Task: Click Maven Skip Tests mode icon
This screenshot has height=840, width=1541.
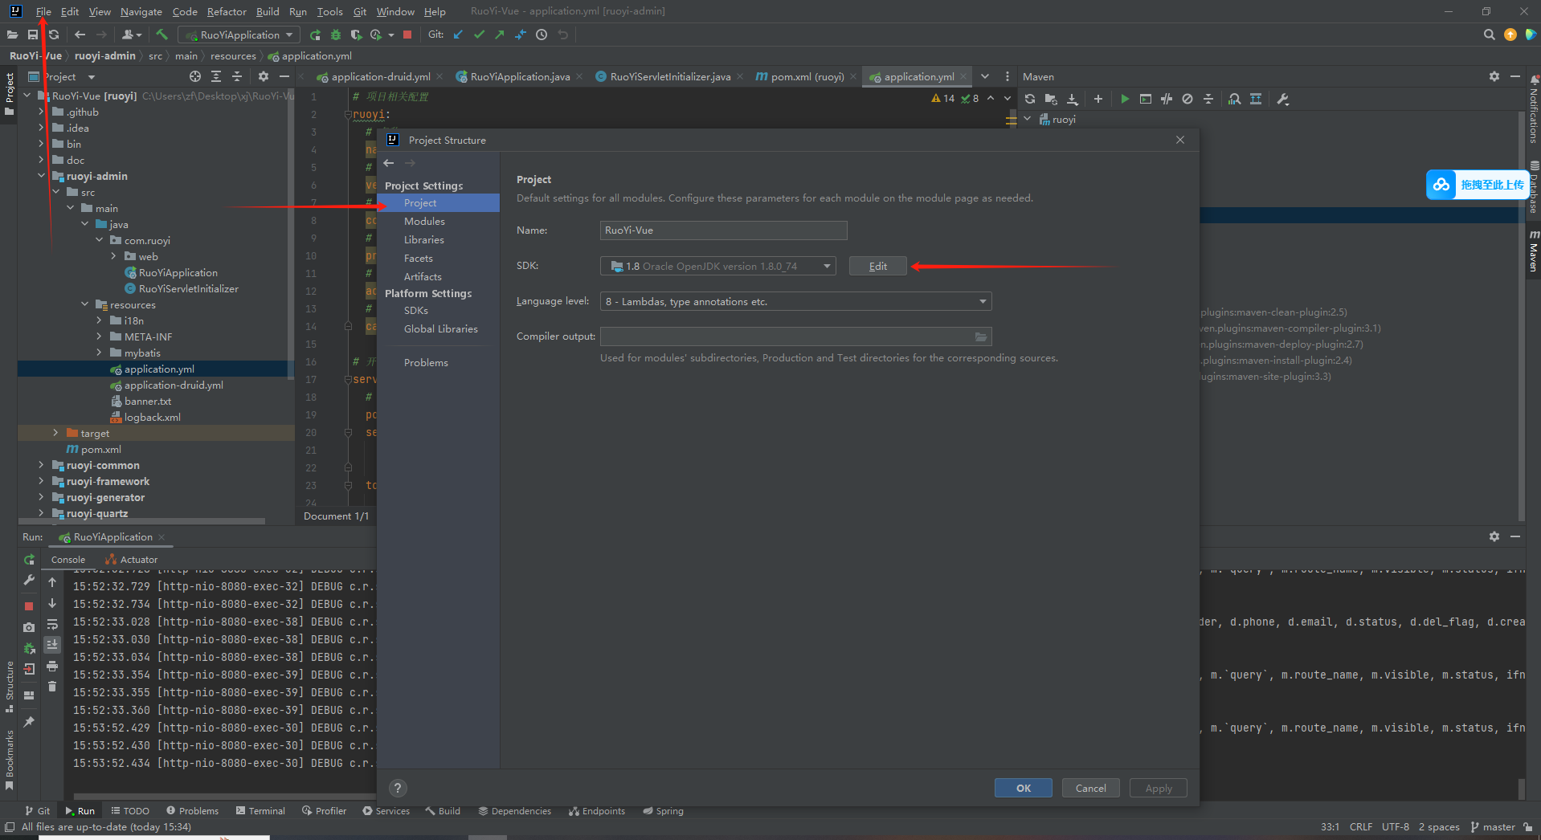Action: [x=1187, y=99]
